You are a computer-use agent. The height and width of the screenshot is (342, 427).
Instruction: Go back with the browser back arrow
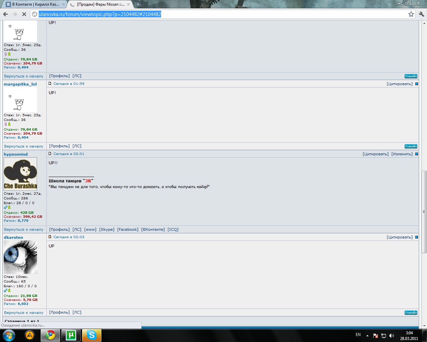[5, 14]
